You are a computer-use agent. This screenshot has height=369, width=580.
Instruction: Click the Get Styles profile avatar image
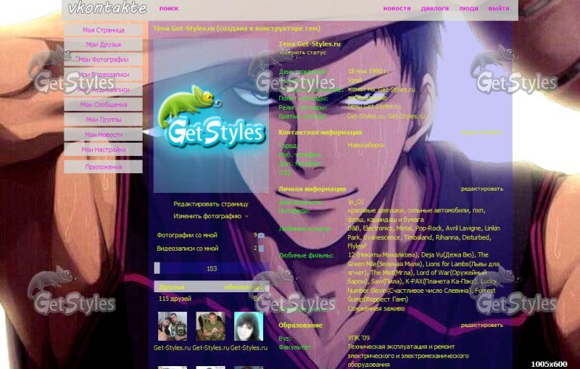pyautogui.click(x=211, y=116)
